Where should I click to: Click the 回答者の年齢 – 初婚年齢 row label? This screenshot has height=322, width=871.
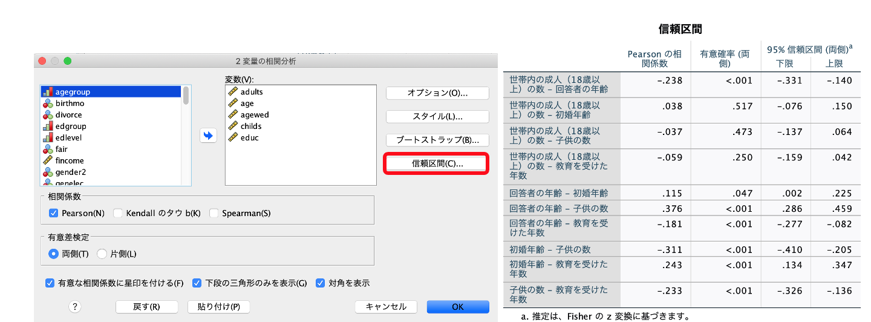click(559, 194)
